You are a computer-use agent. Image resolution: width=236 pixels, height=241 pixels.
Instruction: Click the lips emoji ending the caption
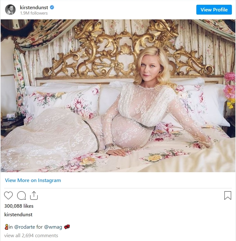[x=67, y=227]
